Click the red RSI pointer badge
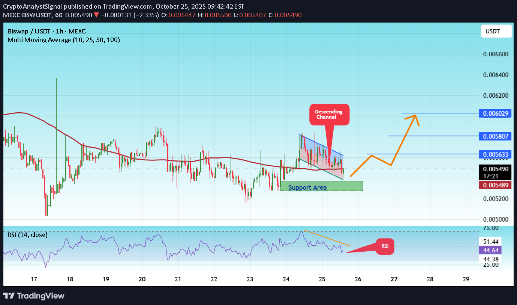 coord(385,247)
